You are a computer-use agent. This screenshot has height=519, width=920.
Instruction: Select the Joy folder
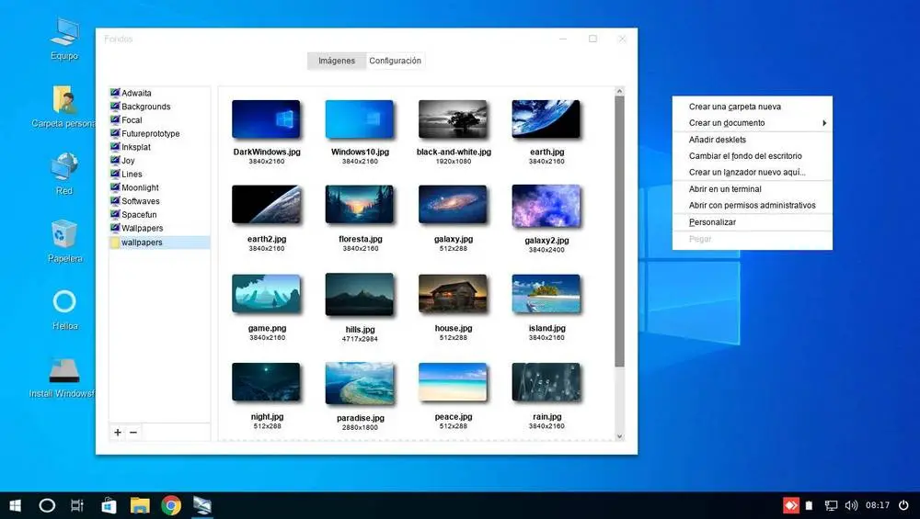(159, 161)
